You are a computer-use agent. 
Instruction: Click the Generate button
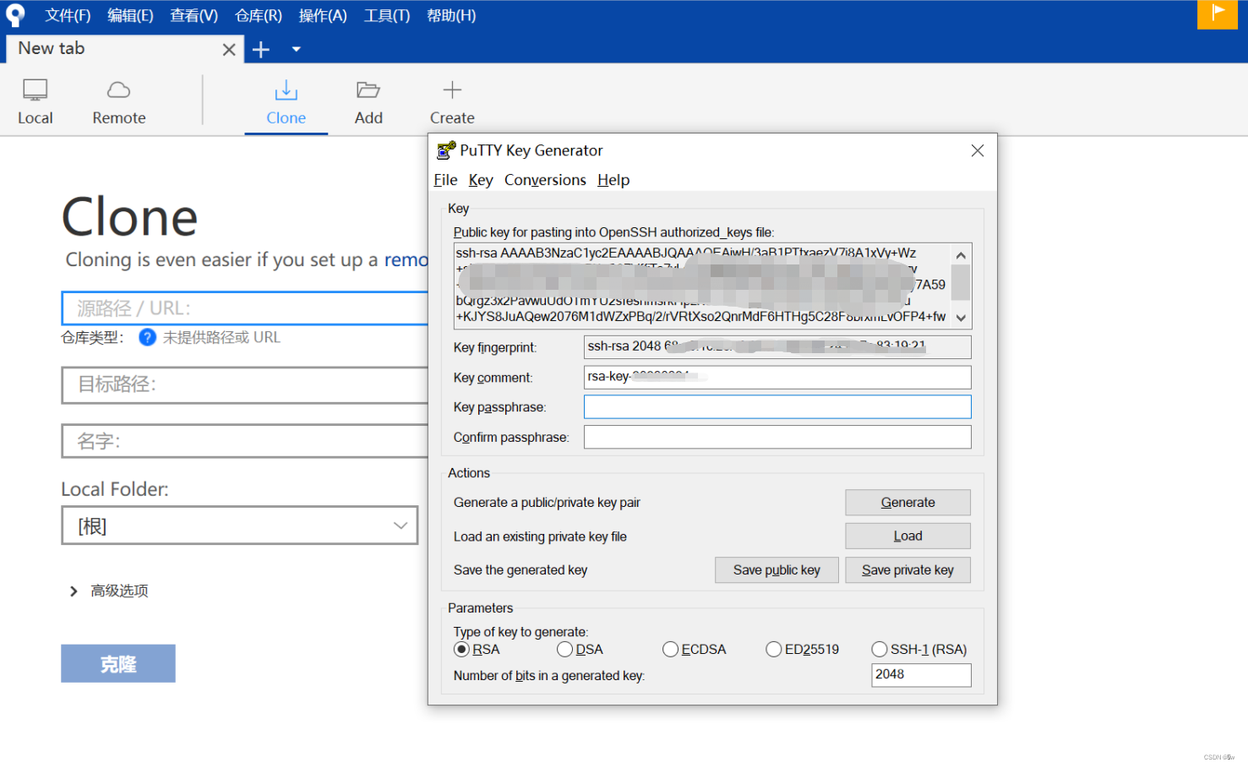907,502
